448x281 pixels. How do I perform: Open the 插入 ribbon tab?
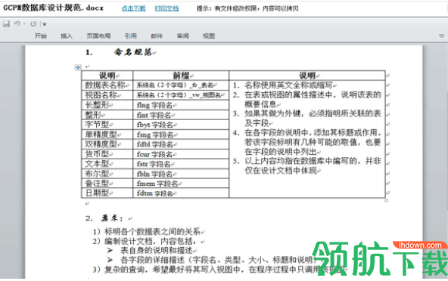pos(67,36)
